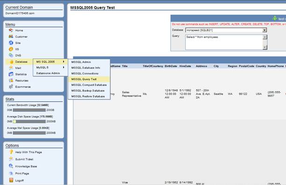Open the IIS menu icon
Image resolution: width=286 pixels, height=185 pixels.
[11, 49]
